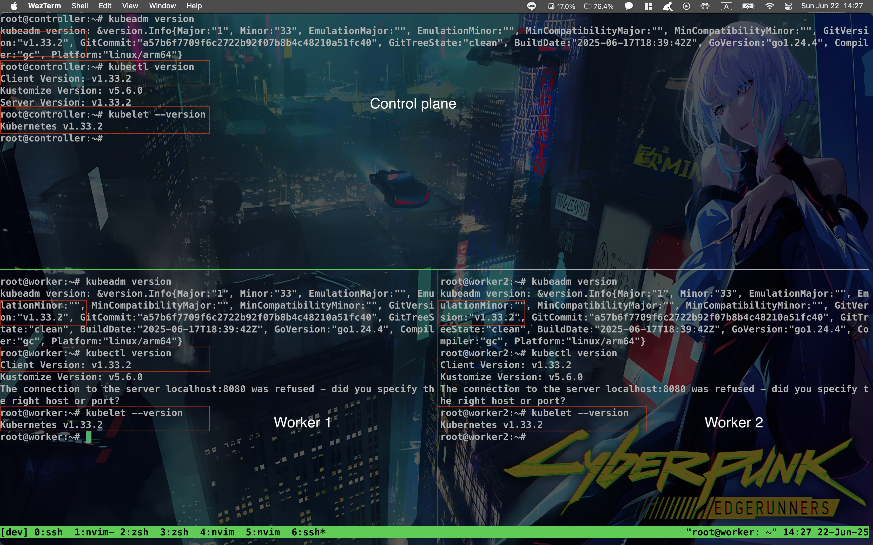Click the GitCommit hash in controller output

tap(257, 43)
